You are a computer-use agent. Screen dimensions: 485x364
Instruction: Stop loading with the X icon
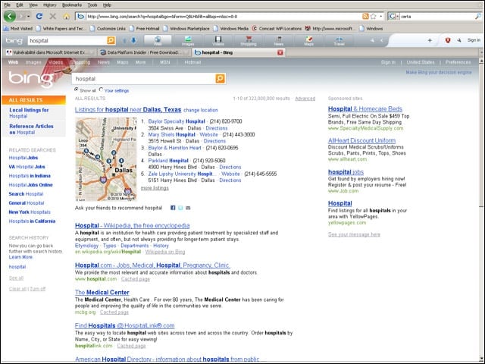click(x=53, y=16)
